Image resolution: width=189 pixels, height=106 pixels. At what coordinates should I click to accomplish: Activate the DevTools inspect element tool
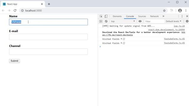pyautogui.click(x=101, y=16)
